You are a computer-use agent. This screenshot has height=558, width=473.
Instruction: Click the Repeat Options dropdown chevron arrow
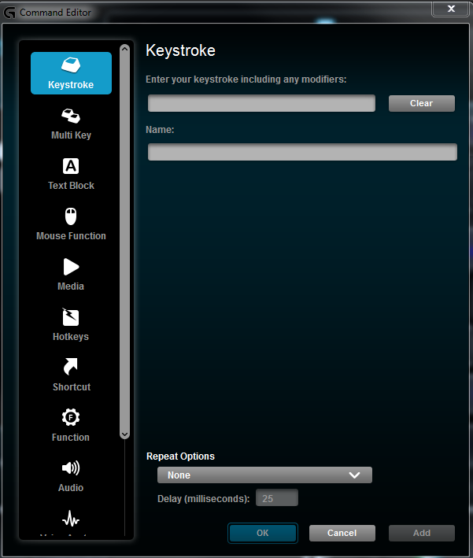(x=354, y=475)
